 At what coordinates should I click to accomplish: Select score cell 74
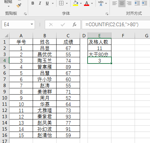tap(68, 61)
